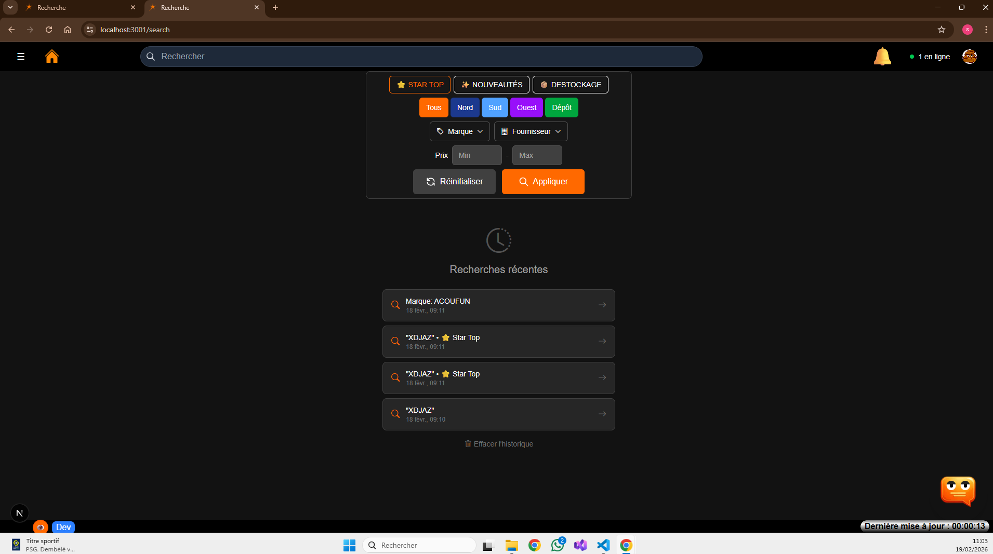This screenshot has width=993, height=554.
Task: Open the user profile avatar
Action: pos(970,56)
